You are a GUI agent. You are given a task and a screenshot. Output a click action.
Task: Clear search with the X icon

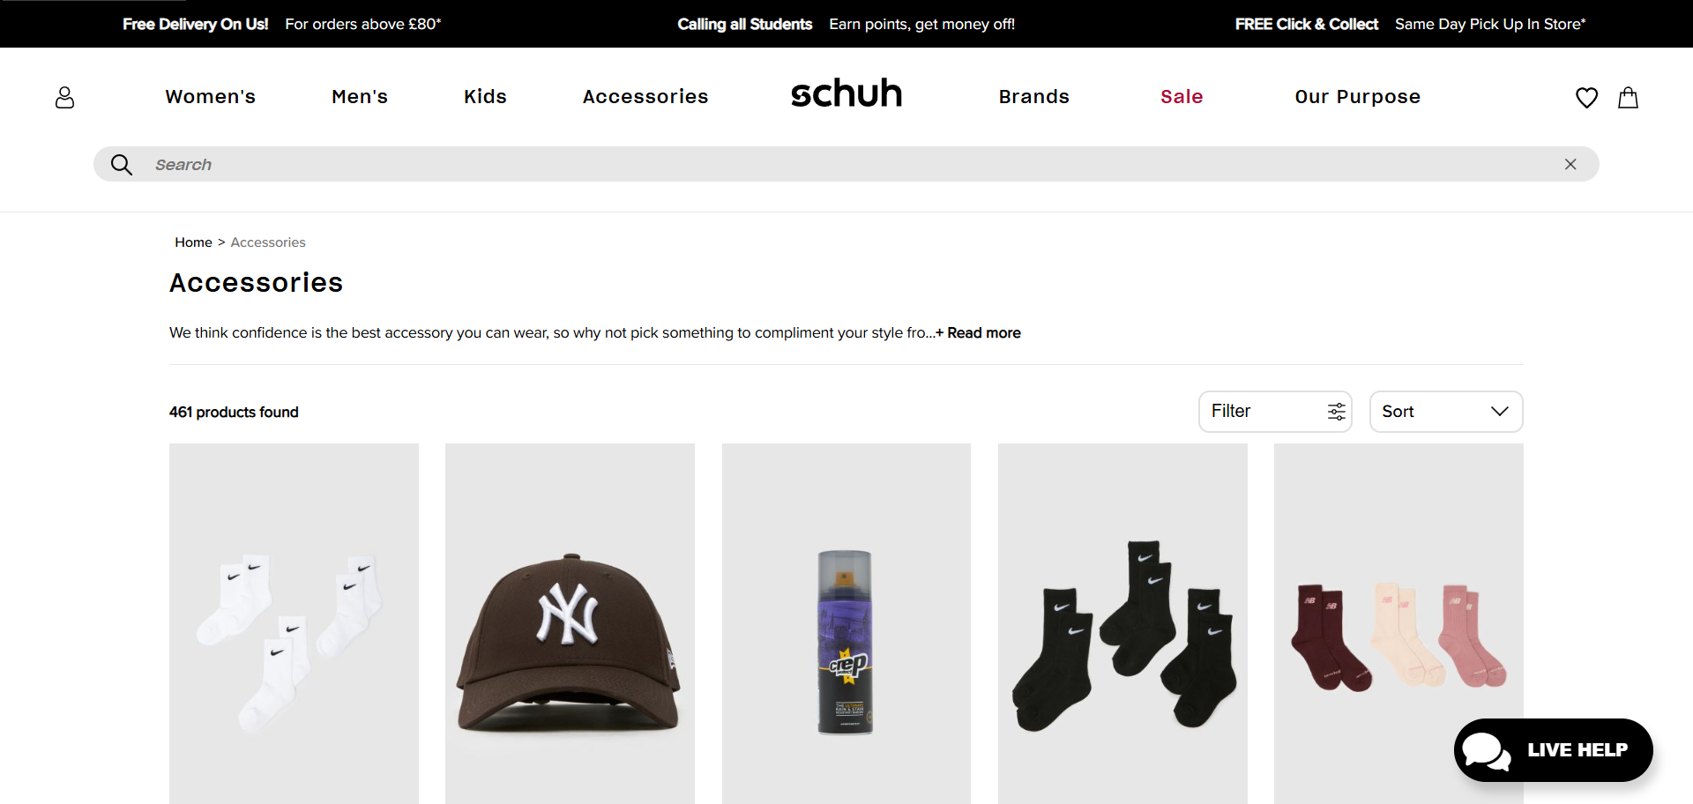click(x=1570, y=164)
